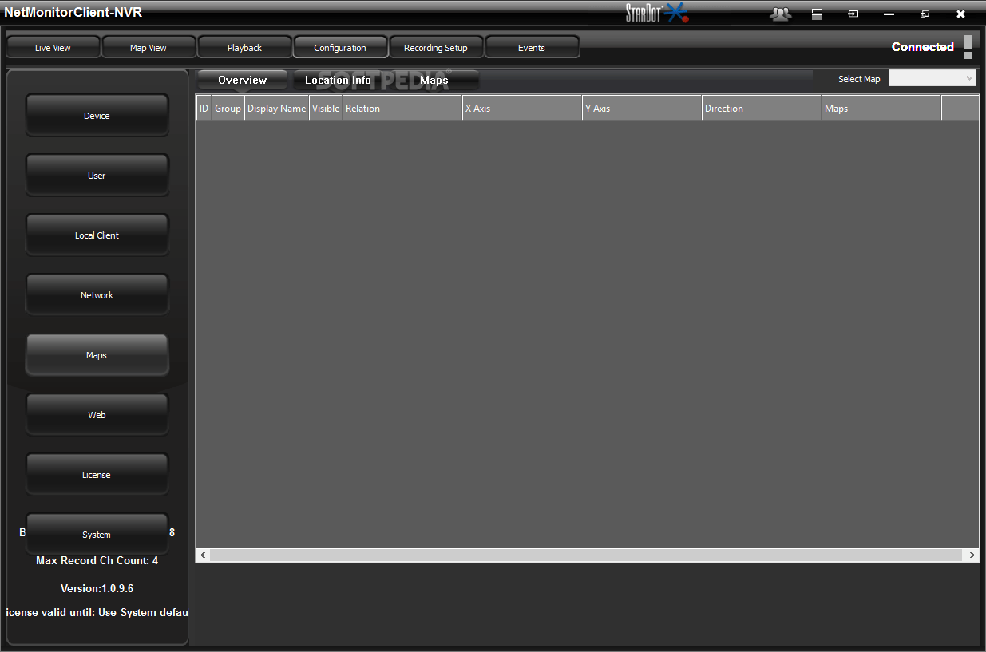
Task: Click the split-panel layout icon in title bar
Action: coord(817,14)
